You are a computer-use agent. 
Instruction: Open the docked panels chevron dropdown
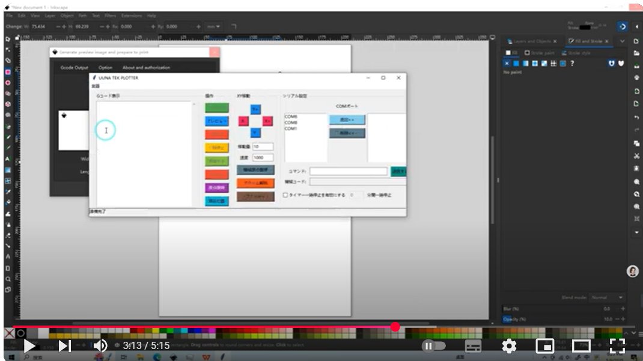622,41
